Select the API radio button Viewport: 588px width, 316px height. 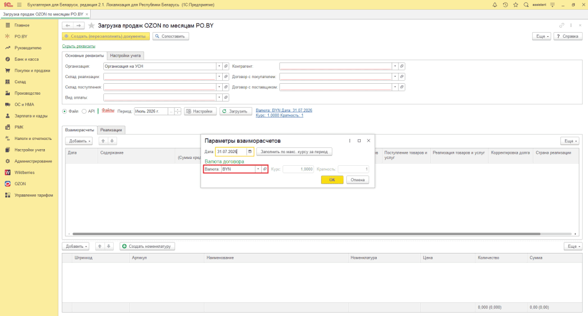click(84, 111)
